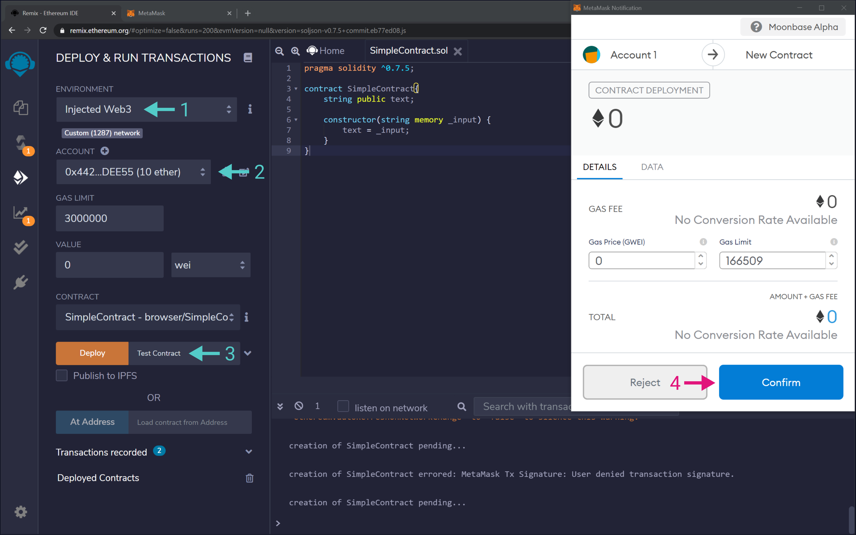Image resolution: width=856 pixels, height=535 pixels.
Task: Click the Account 1 avatar icon
Action: click(592, 55)
